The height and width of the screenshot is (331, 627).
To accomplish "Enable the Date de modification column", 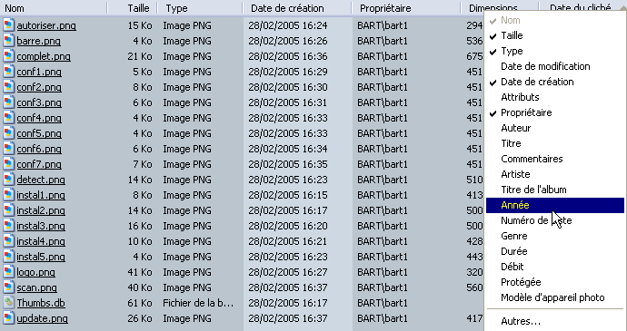I will point(555,66).
